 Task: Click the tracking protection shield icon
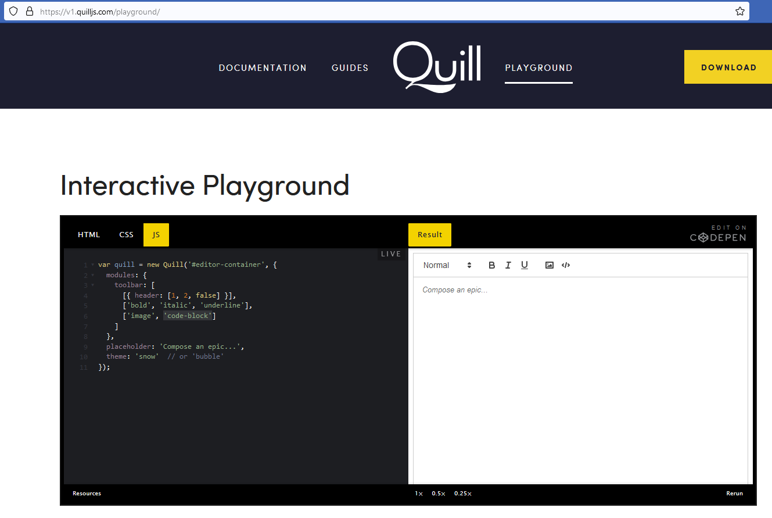tap(13, 11)
